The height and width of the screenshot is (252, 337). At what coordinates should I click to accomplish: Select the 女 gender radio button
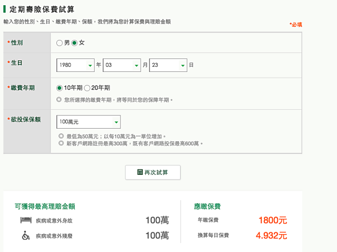(x=75, y=43)
